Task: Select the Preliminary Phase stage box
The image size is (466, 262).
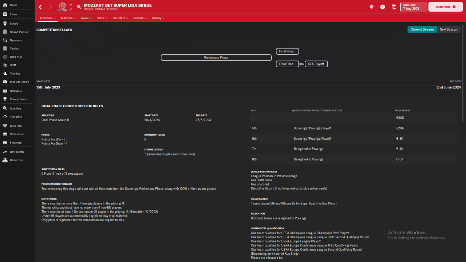Action: tap(216, 57)
